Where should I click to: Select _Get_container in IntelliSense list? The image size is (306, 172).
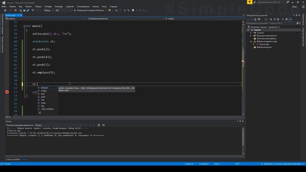(47, 109)
